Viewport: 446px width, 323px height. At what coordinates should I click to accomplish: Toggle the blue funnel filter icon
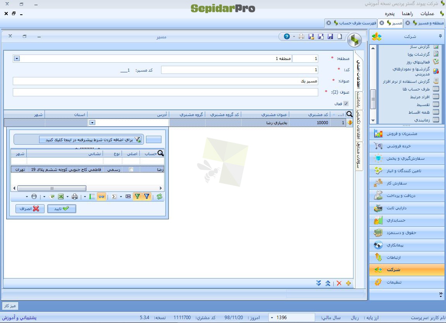point(146,196)
